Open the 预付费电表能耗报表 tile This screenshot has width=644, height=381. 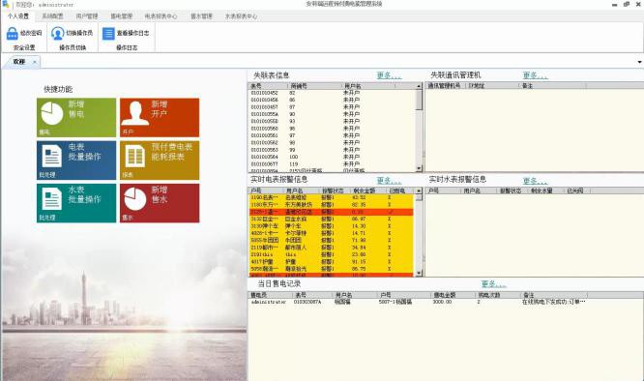click(x=160, y=161)
